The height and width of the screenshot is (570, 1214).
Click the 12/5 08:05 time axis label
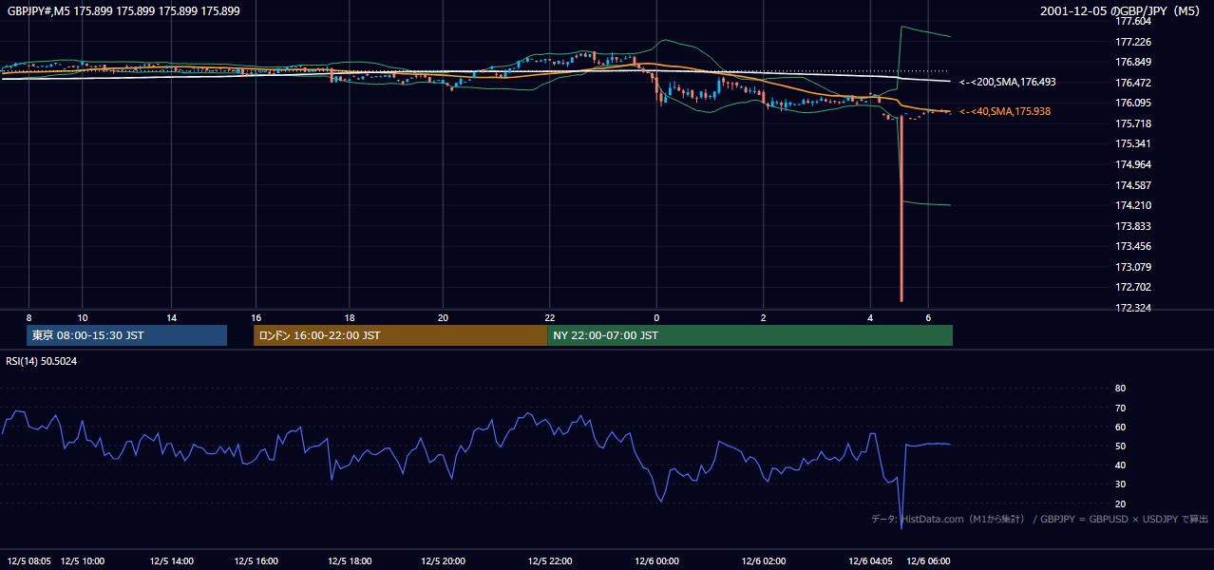(x=29, y=560)
